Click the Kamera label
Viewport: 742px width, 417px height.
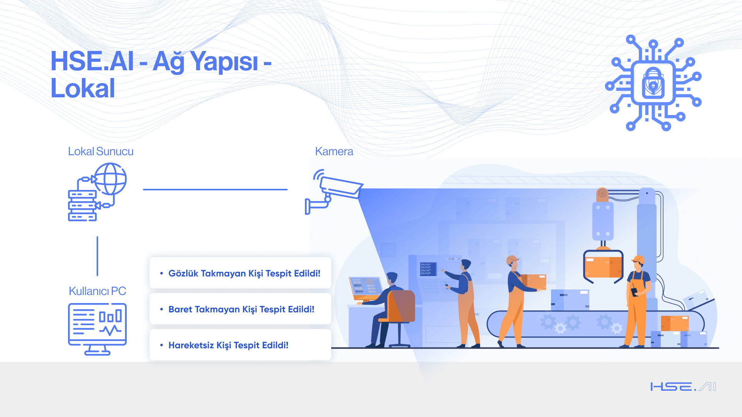point(334,151)
